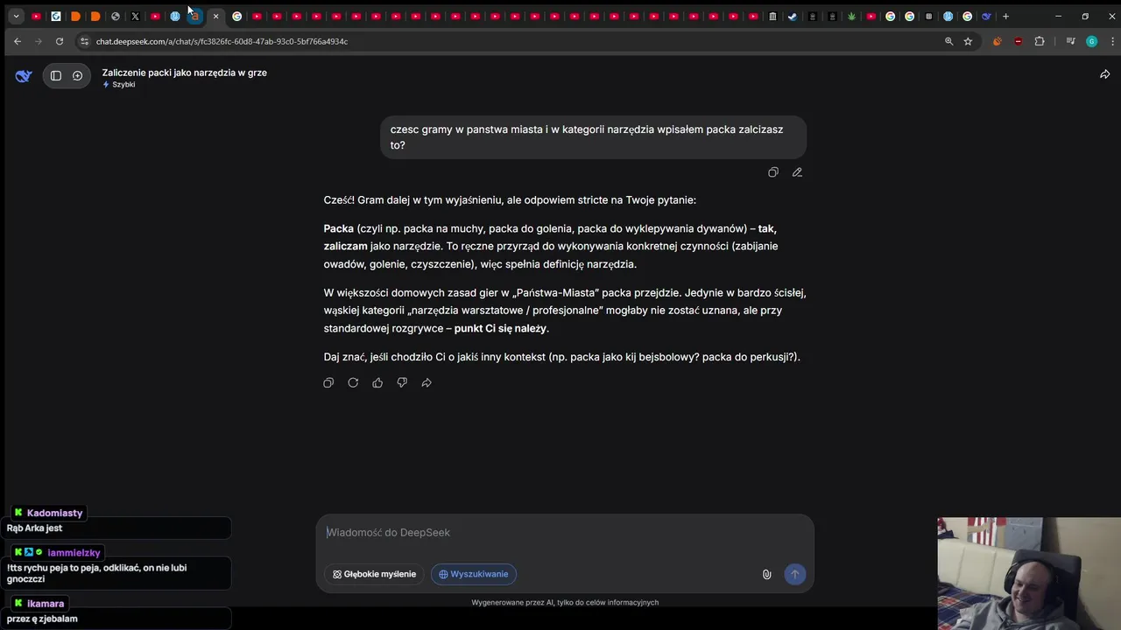
Task: View site information next to the URL
Action: pos(84,41)
